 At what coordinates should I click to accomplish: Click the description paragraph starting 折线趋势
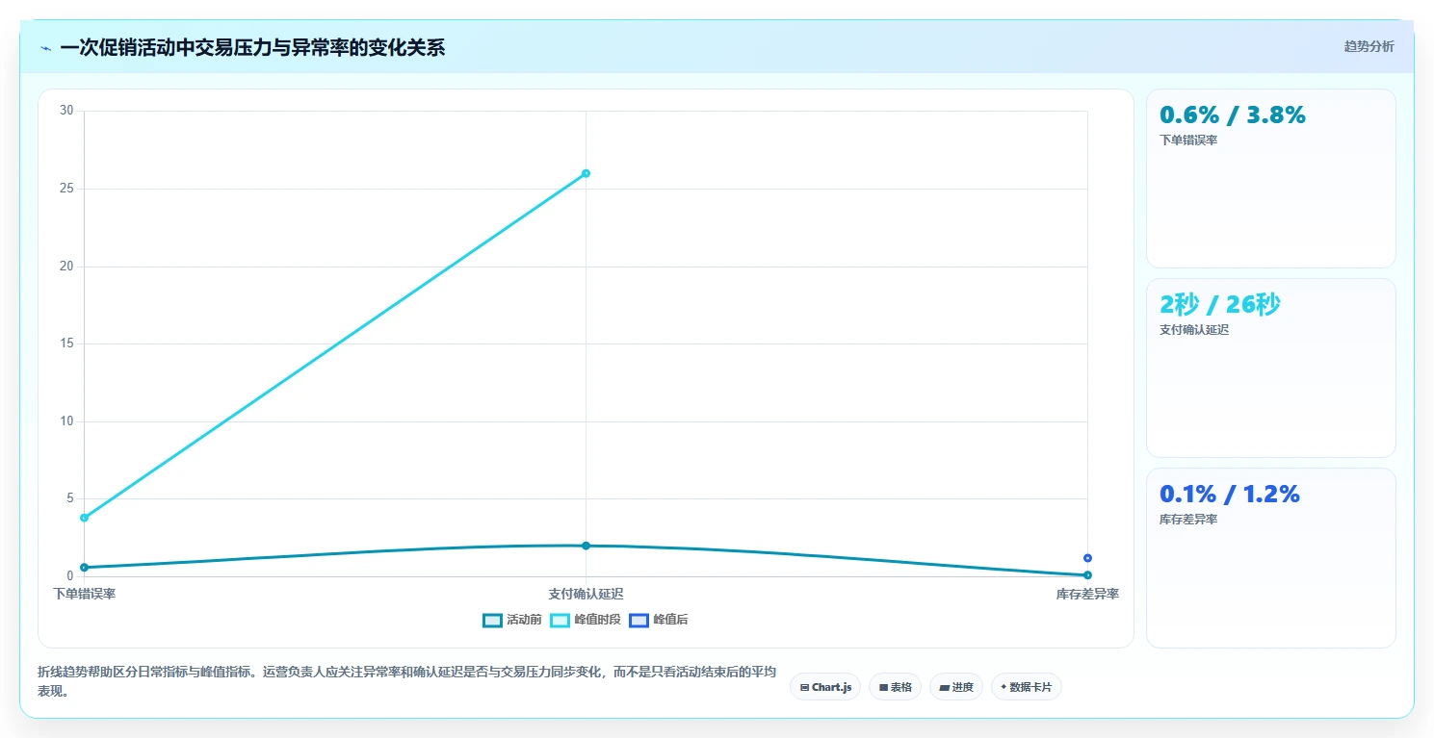[x=406, y=681]
